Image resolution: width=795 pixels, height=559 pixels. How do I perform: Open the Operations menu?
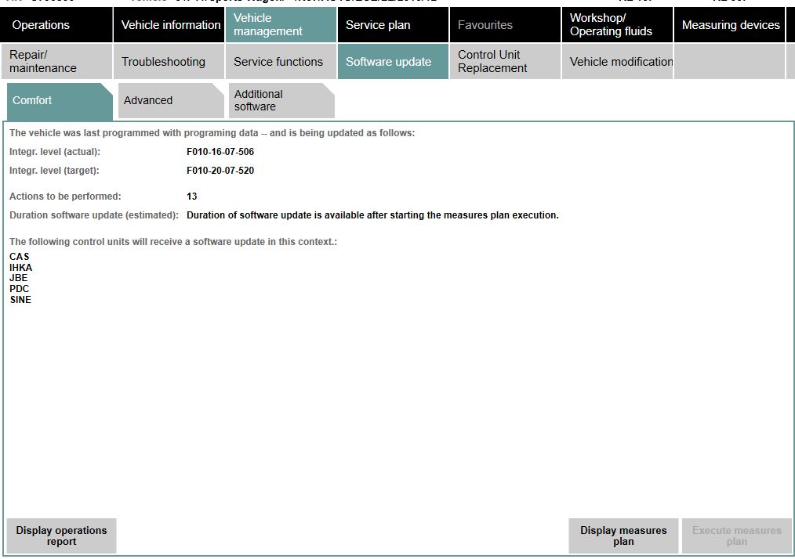[56, 25]
